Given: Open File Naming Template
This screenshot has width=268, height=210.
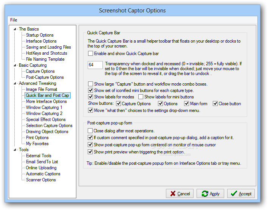Looking at the screenshot, I should [45, 59].
